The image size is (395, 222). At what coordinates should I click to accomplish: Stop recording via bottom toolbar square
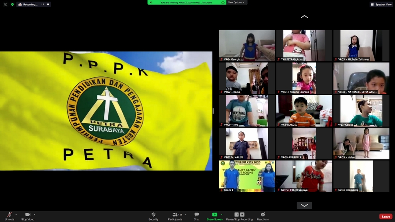[x=242, y=214]
